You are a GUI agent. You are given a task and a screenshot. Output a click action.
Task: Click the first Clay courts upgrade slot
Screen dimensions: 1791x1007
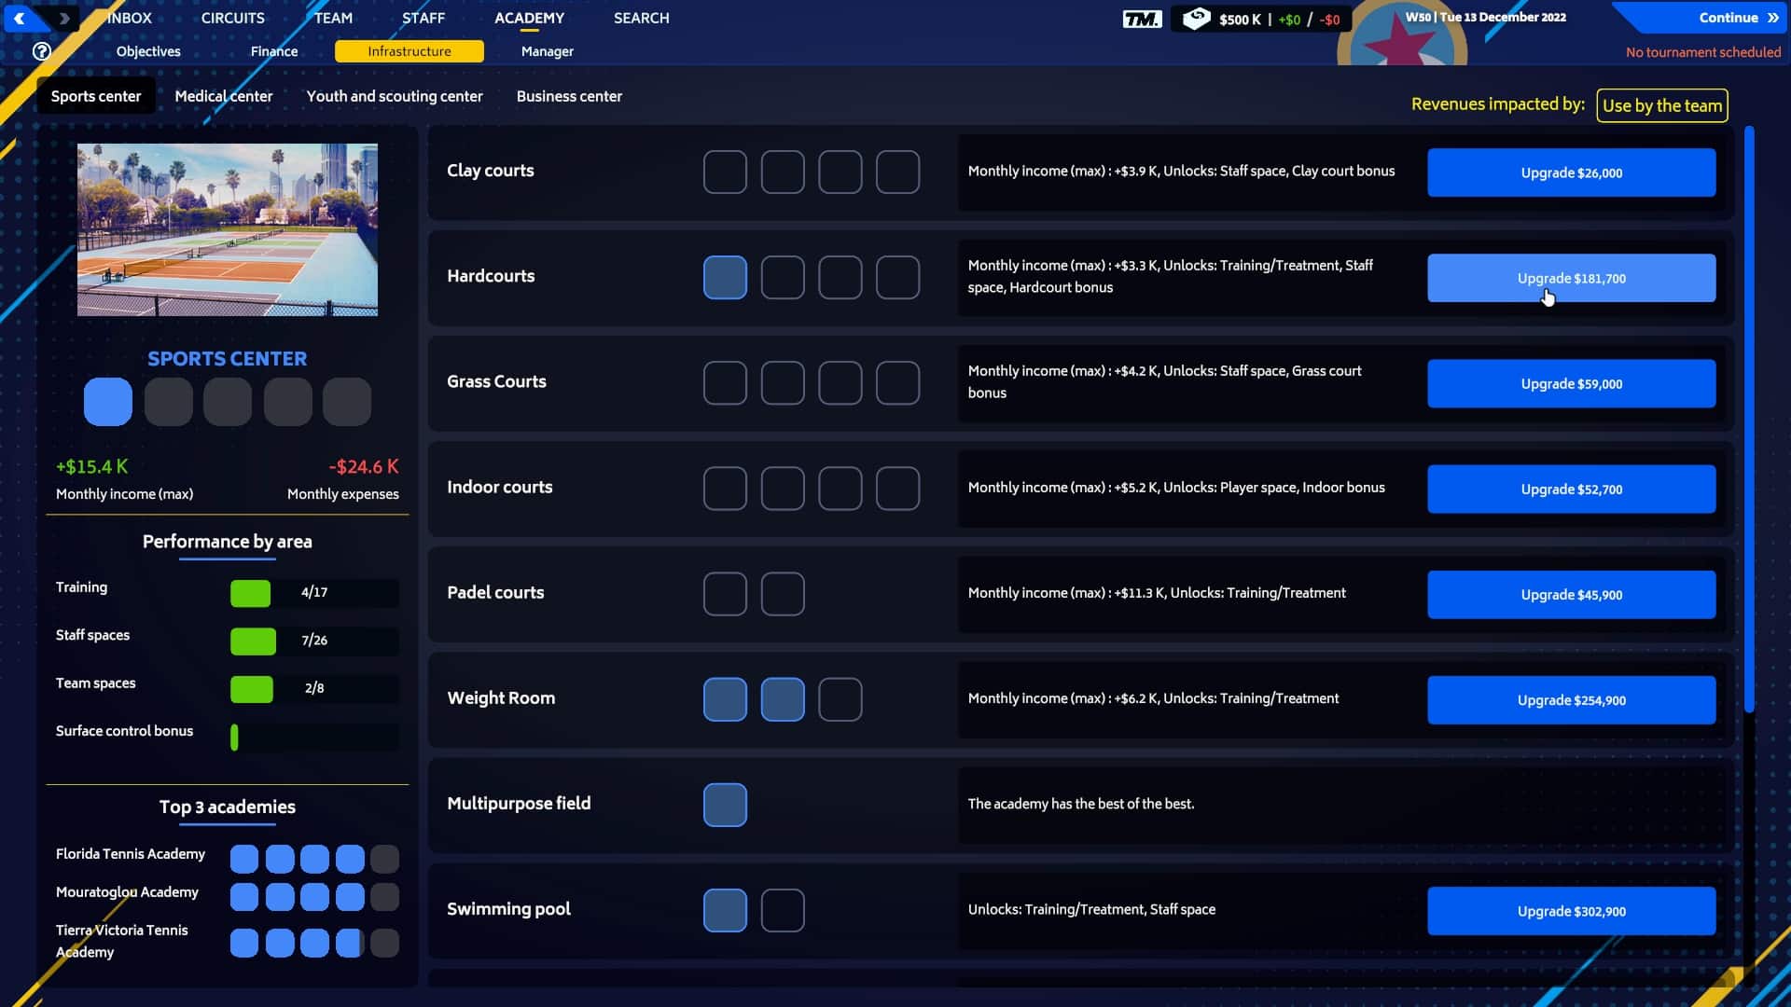coord(725,171)
